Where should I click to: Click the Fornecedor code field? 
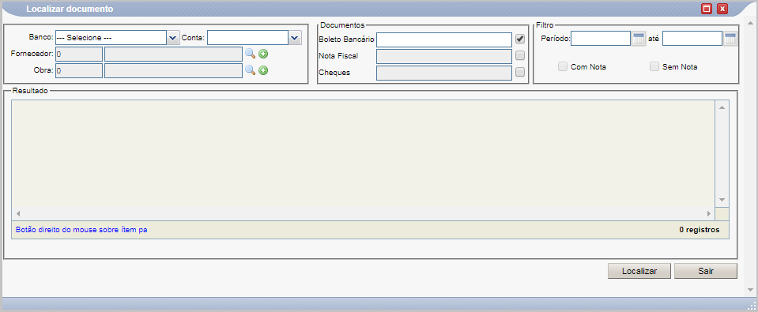79,54
